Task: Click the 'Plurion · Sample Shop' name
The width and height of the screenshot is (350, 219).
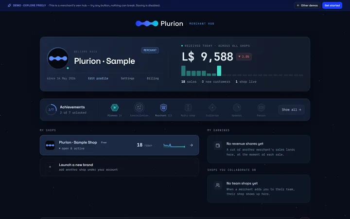Action: 78,142
